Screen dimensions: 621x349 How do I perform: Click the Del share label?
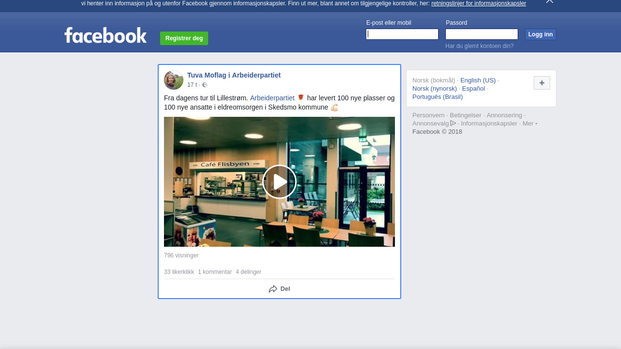285,289
